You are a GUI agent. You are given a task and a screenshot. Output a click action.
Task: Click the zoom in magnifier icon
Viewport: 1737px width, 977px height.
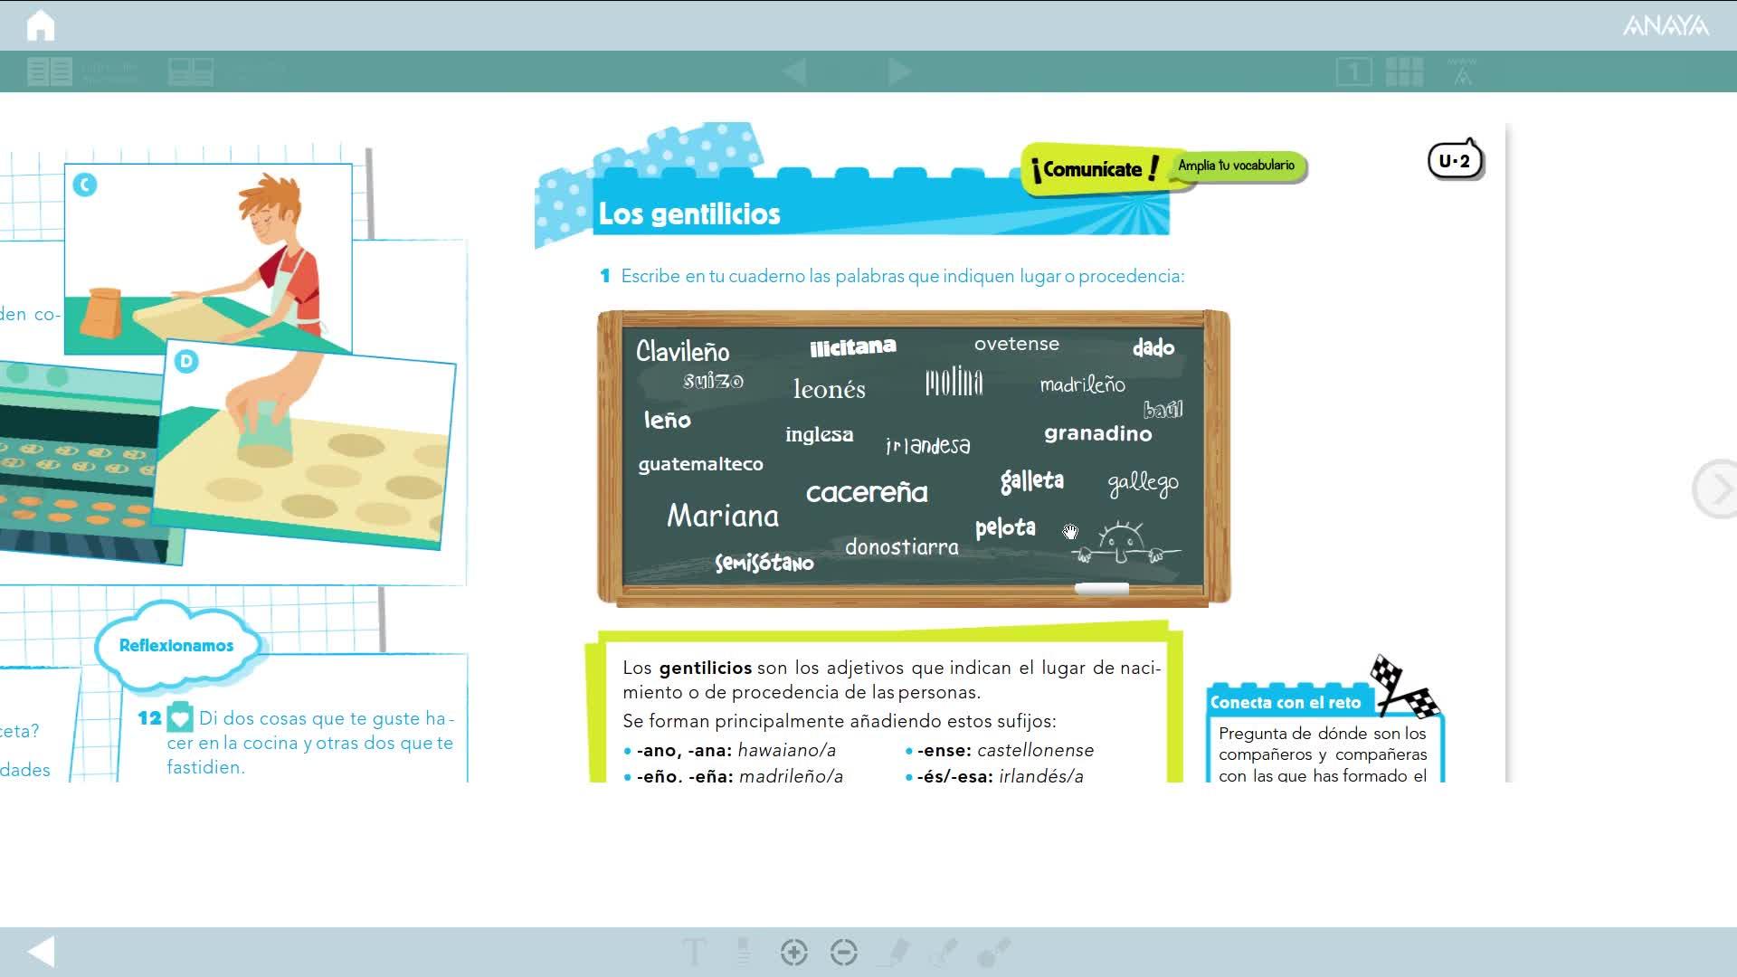pyautogui.click(x=793, y=952)
